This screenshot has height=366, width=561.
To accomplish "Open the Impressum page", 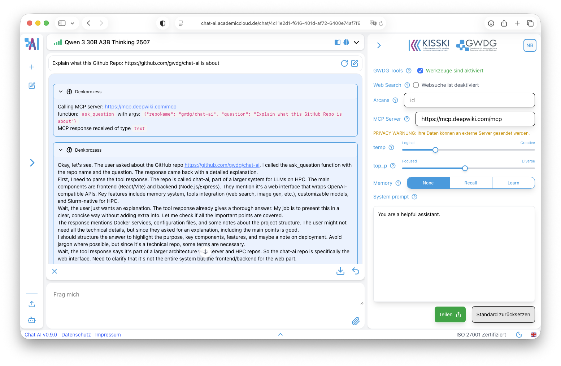I will pyautogui.click(x=108, y=335).
